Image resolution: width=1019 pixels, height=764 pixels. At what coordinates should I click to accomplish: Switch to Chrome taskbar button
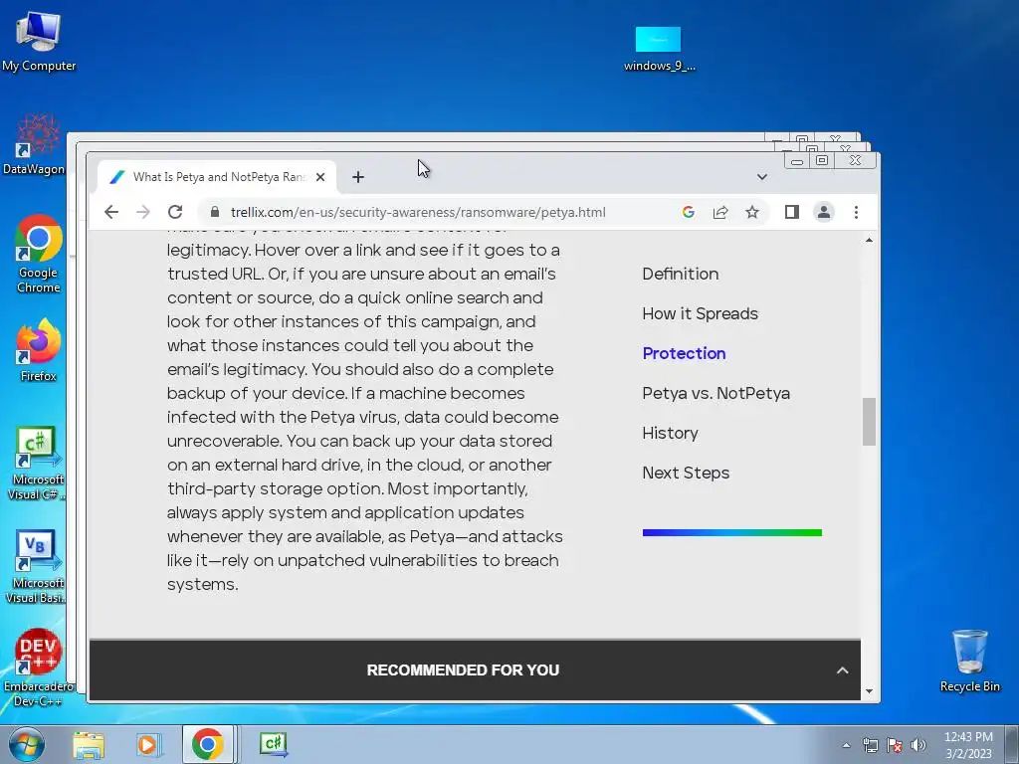tap(207, 744)
